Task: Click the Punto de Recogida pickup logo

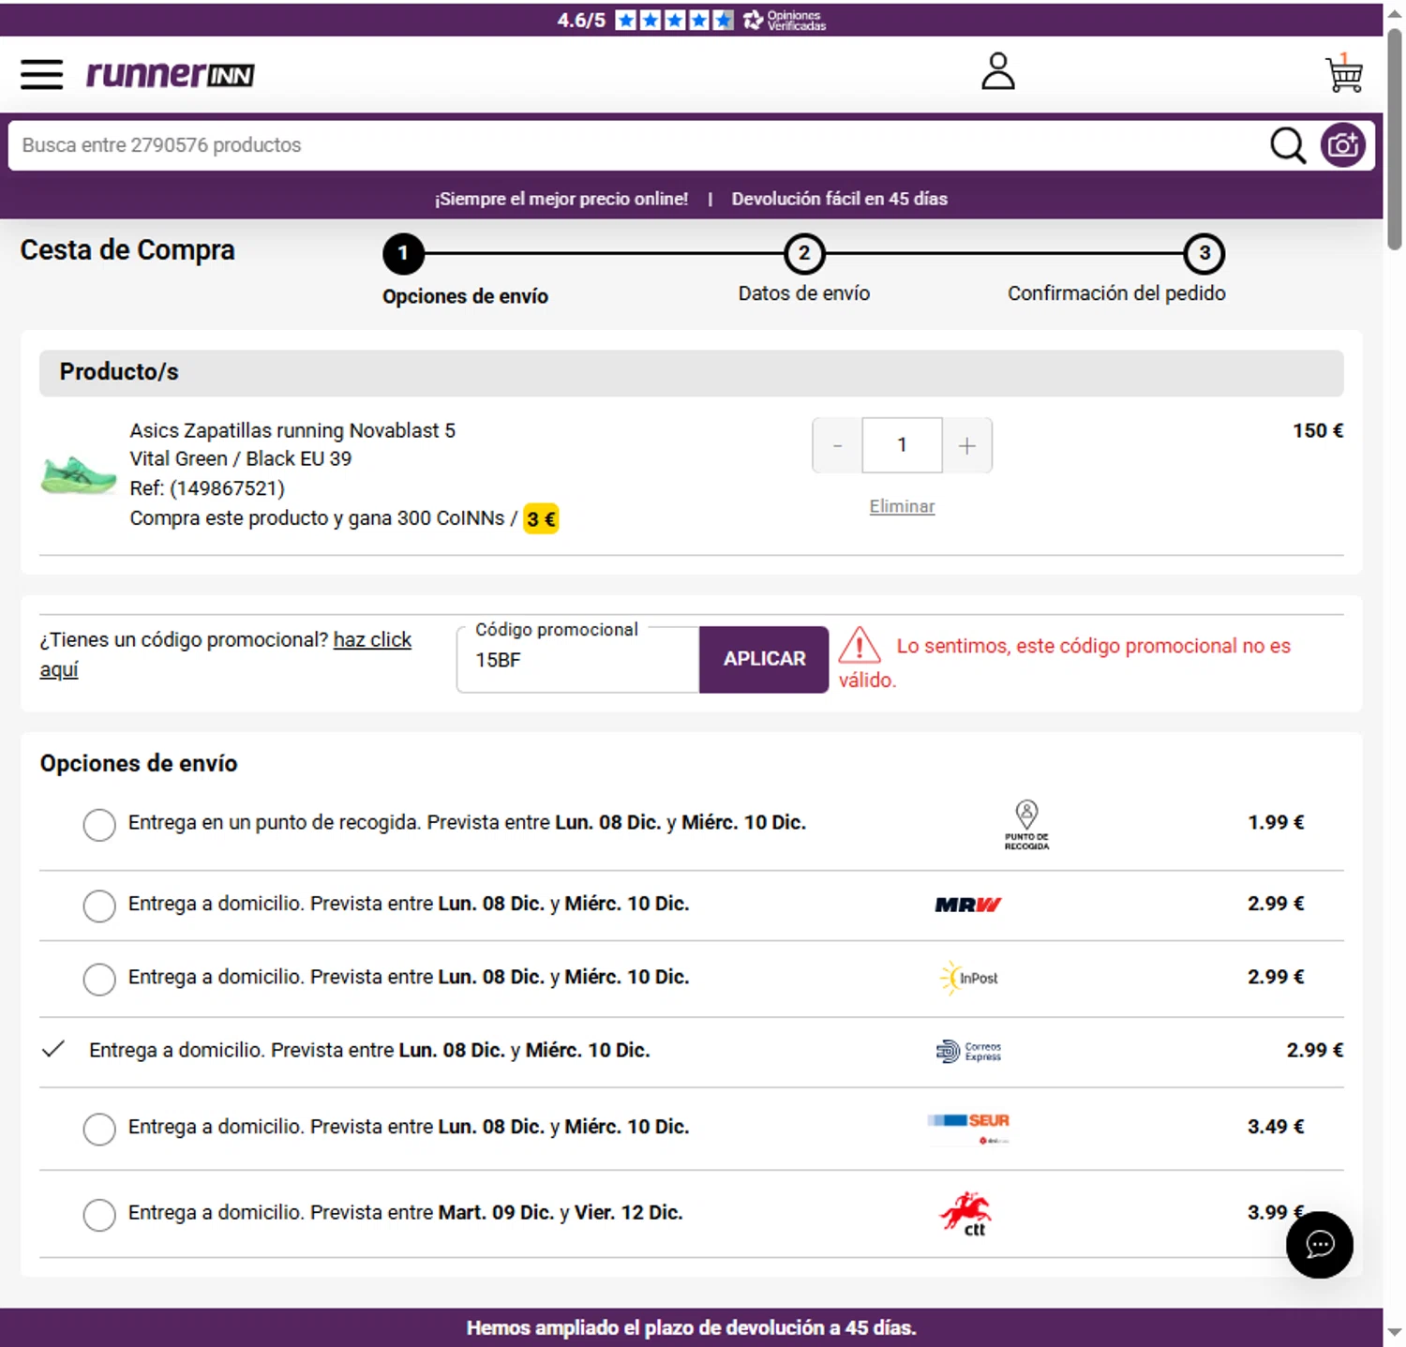Action: 1026,825
